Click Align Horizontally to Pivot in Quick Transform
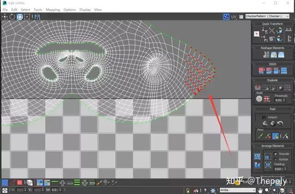Screen dimensions: 295x194 click(x=265, y=30)
